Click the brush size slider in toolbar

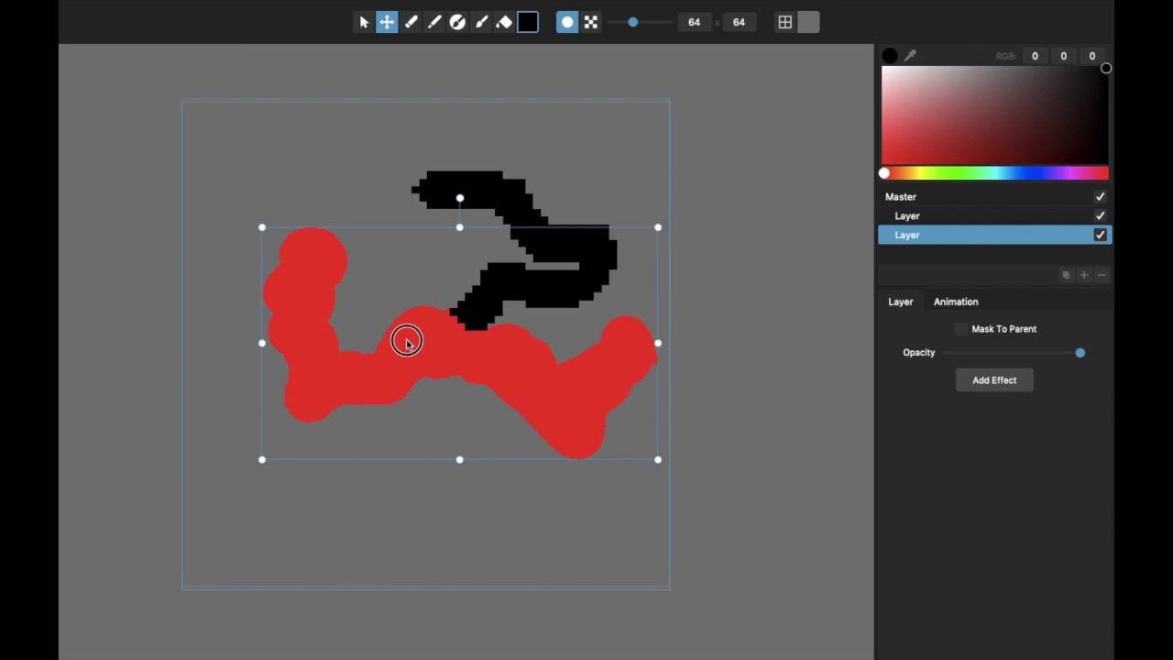(x=639, y=22)
